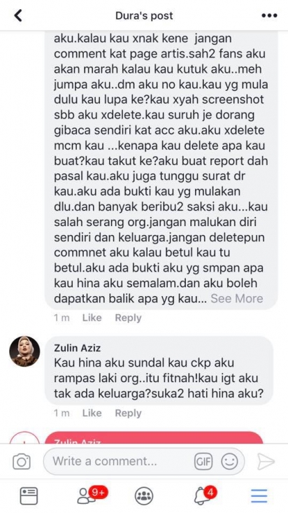
Task: Tap the partially visible red comment bubble
Action: (x=154, y=437)
